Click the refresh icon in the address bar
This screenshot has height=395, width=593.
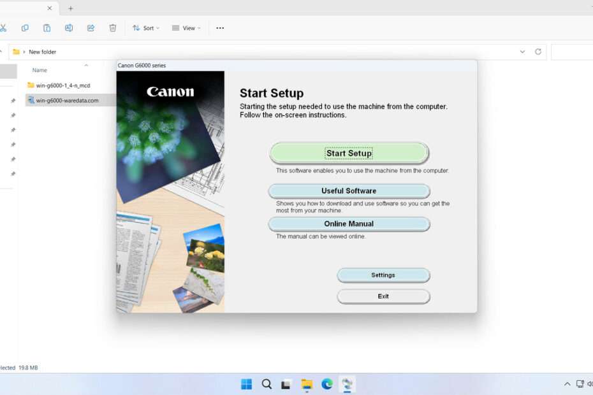(538, 52)
